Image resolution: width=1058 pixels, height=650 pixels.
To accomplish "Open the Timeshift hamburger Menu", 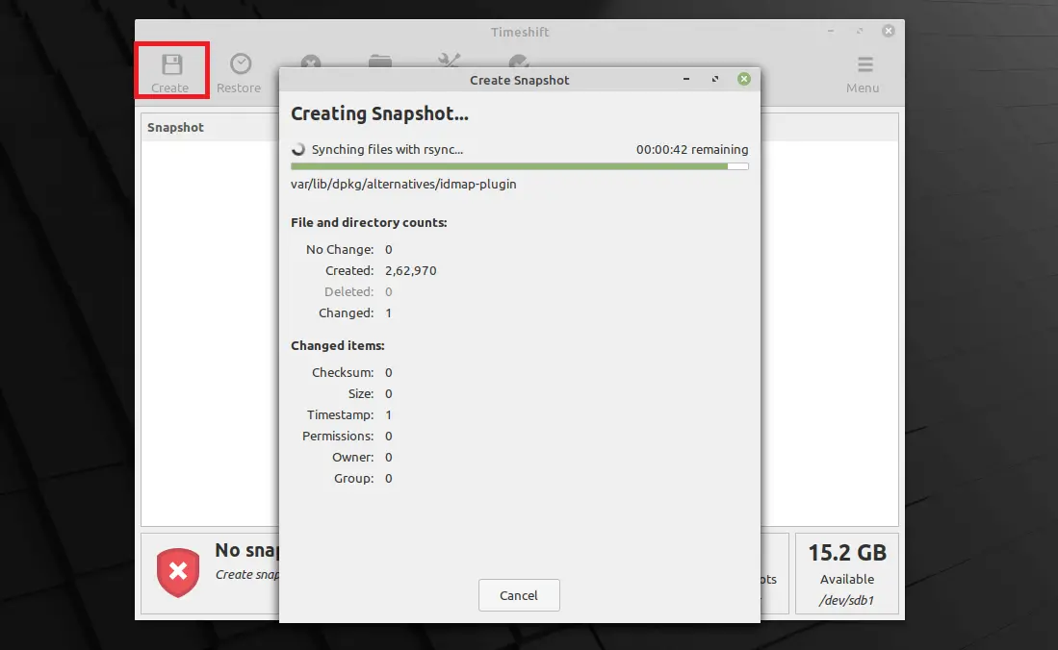I will [863, 73].
